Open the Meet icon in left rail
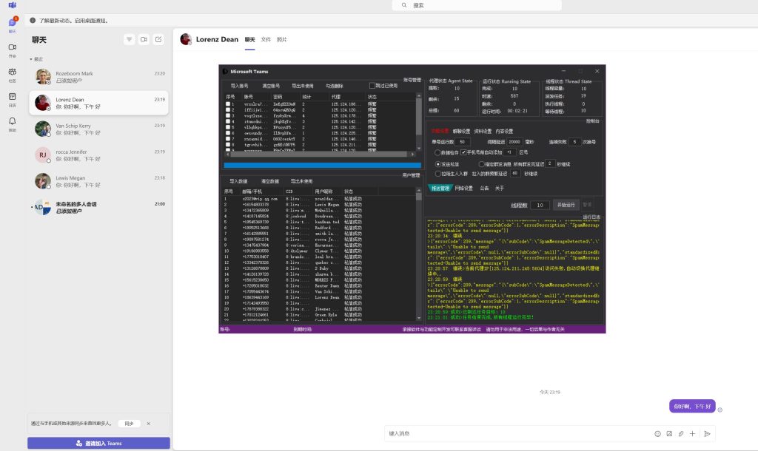Screen dimensions: 758x451 click(x=12, y=49)
